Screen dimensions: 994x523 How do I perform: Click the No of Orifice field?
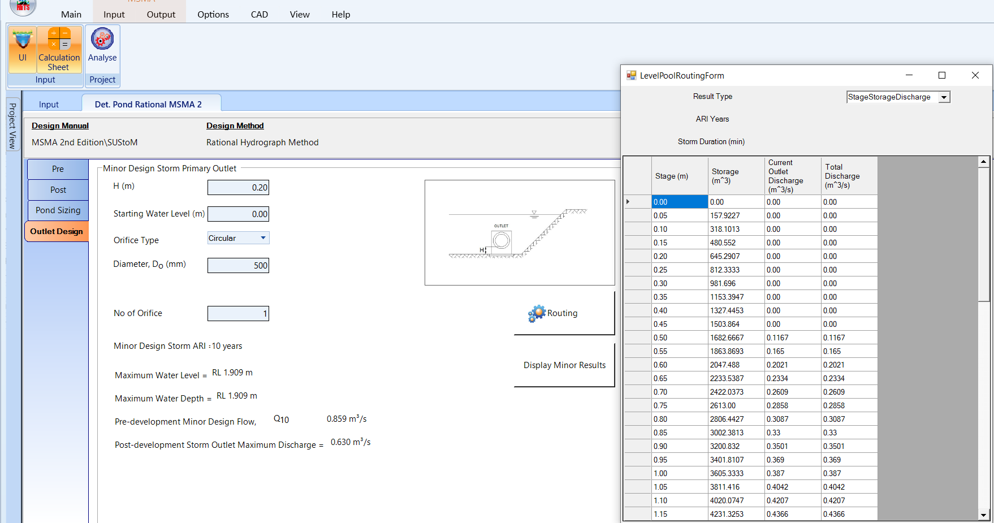click(238, 313)
